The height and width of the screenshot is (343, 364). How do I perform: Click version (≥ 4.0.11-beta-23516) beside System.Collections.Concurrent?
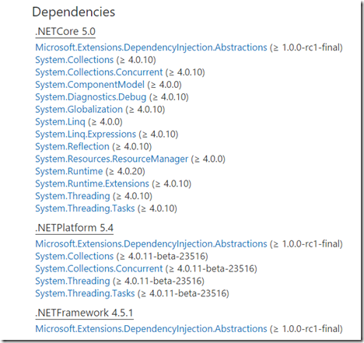click(x=212, y=269)
